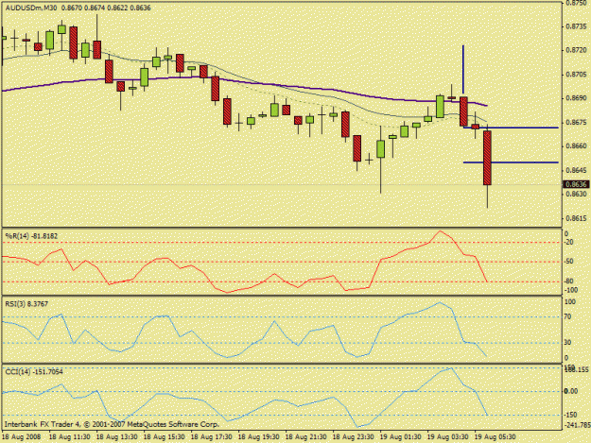
Task: Select the 18 Aug 15:30 time label
Action: [164, 437]
